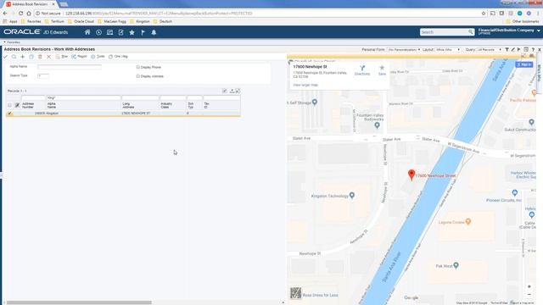Click the Long Address grid filter field

[x=140, y=98]
